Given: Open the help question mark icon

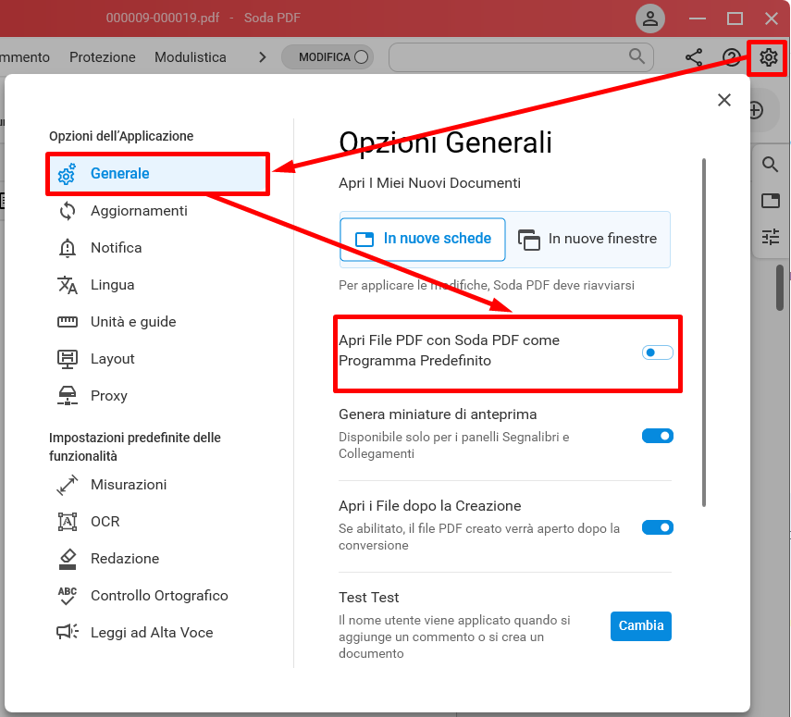Looking at the screenshot, I should (732, 57).
